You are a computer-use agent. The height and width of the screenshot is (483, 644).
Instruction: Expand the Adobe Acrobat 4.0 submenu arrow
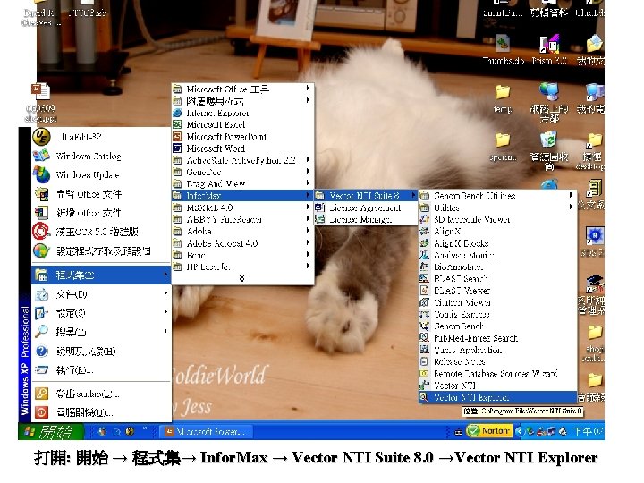coord(308,243)
